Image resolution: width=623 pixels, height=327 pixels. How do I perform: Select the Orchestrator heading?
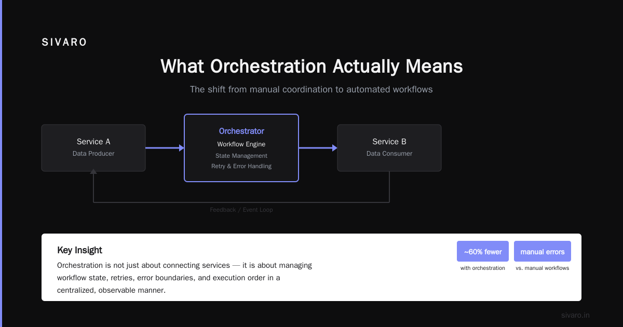coord(241,131)
